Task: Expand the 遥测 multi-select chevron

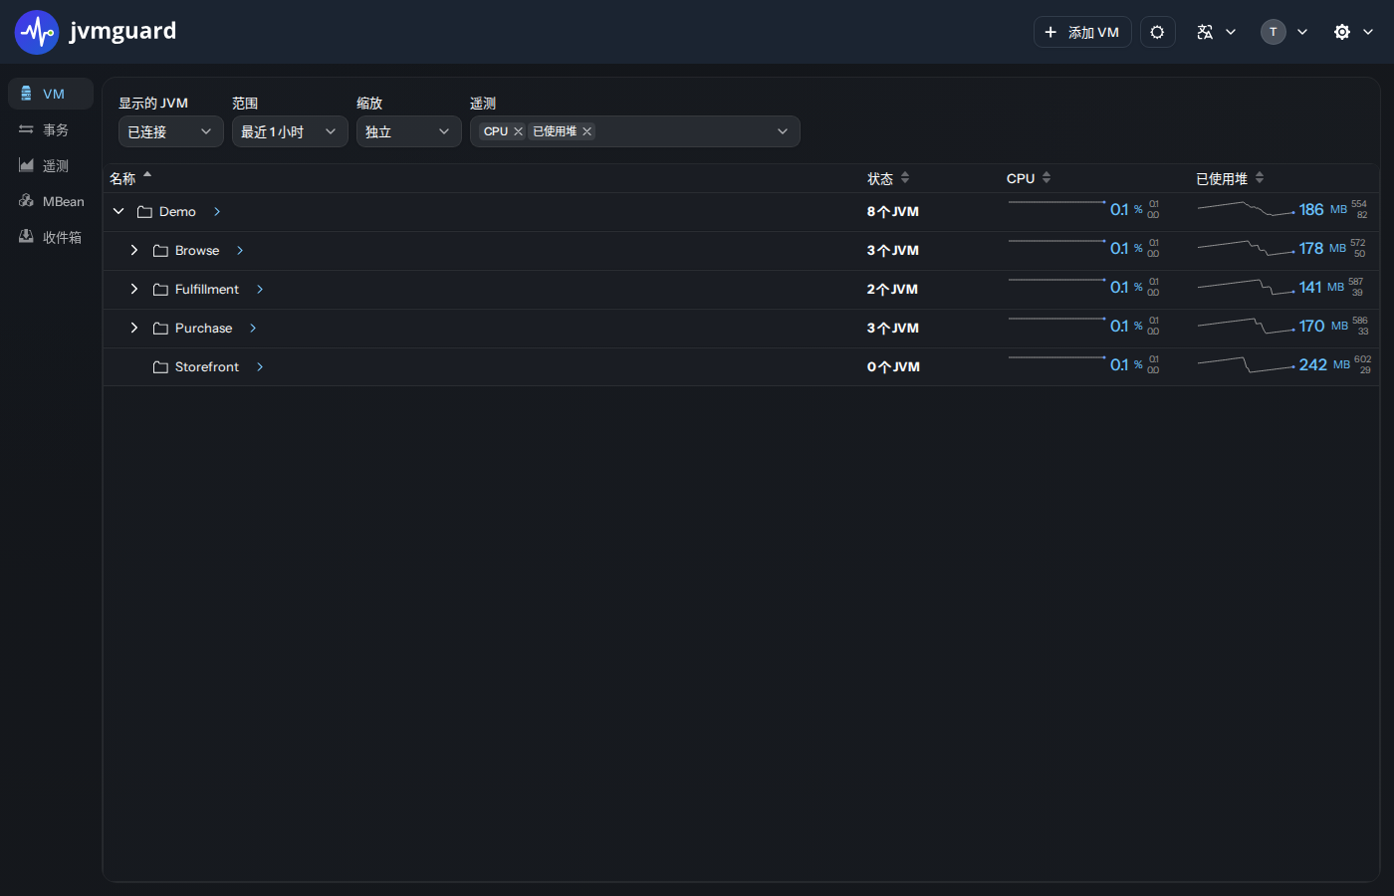Action: pyautogui.click(x=783, y=131)
